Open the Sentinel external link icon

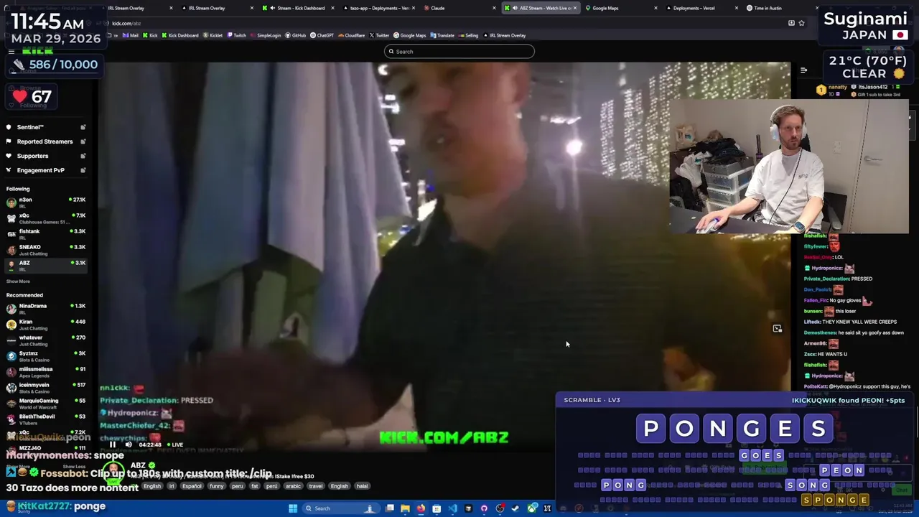83,127
